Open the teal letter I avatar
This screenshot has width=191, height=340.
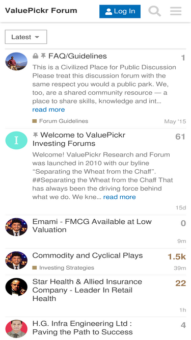[x=16, y=140]
